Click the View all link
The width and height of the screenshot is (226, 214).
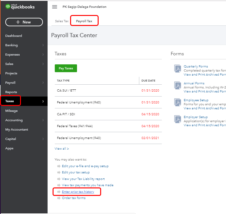(62, 149)
